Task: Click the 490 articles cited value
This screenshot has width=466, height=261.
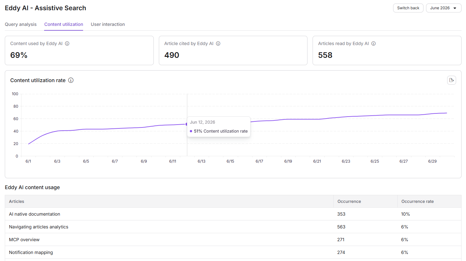Action: click(x=172, y=55)
